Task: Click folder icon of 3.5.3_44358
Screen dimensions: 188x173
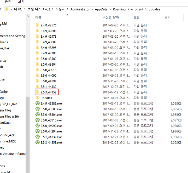Action: [37, 92]
